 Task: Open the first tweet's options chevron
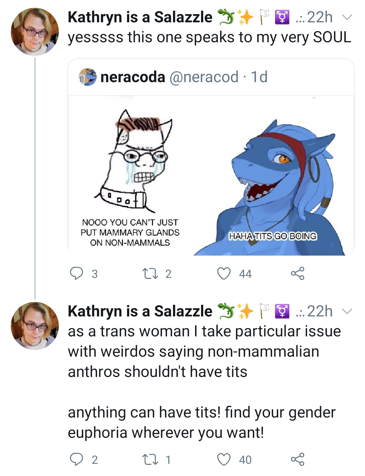tap(347, 17)
